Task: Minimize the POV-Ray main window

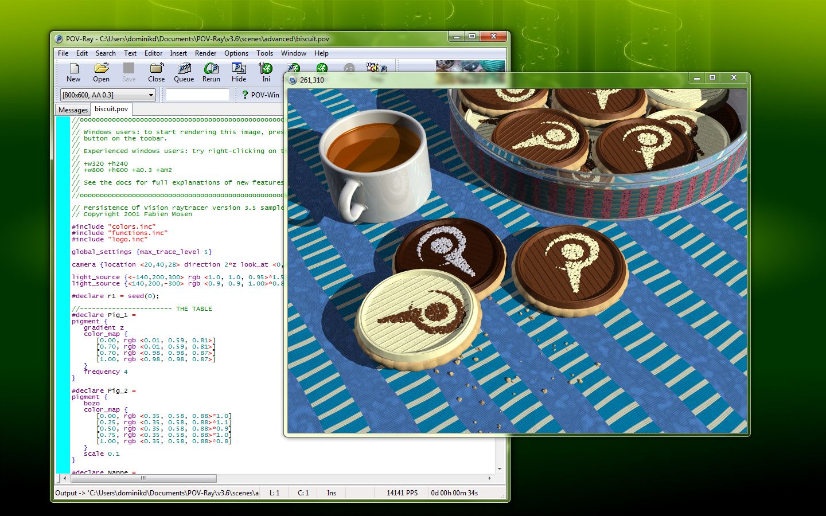Action: click(457, 37)
